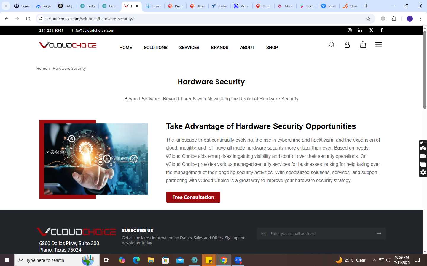Switch to the Varta browser tab
427x266 pixels.
[x=241, y=6]
